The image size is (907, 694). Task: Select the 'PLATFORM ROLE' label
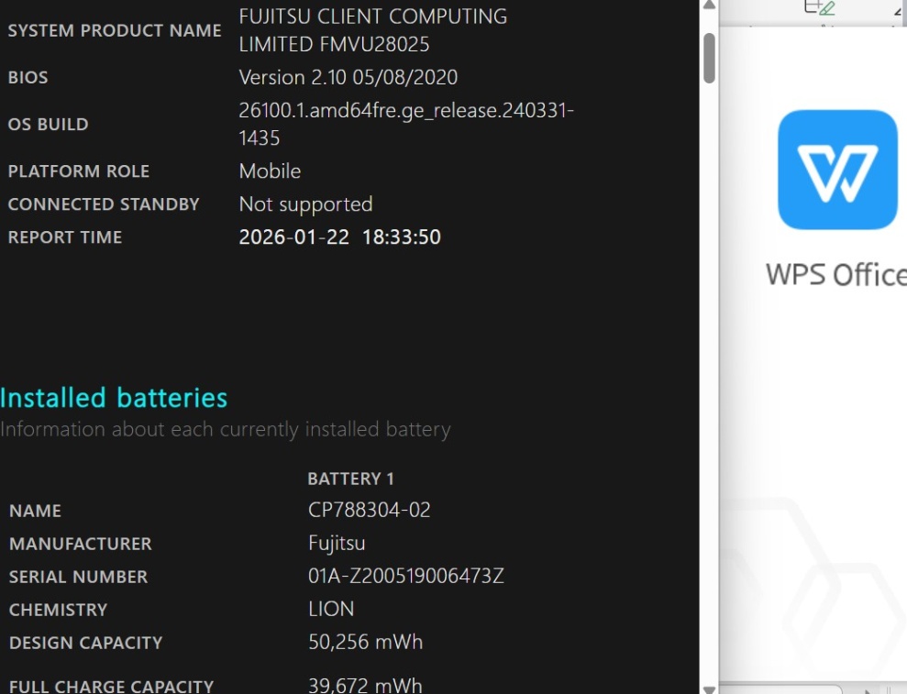pyautogui.click(x=79, y=171)
